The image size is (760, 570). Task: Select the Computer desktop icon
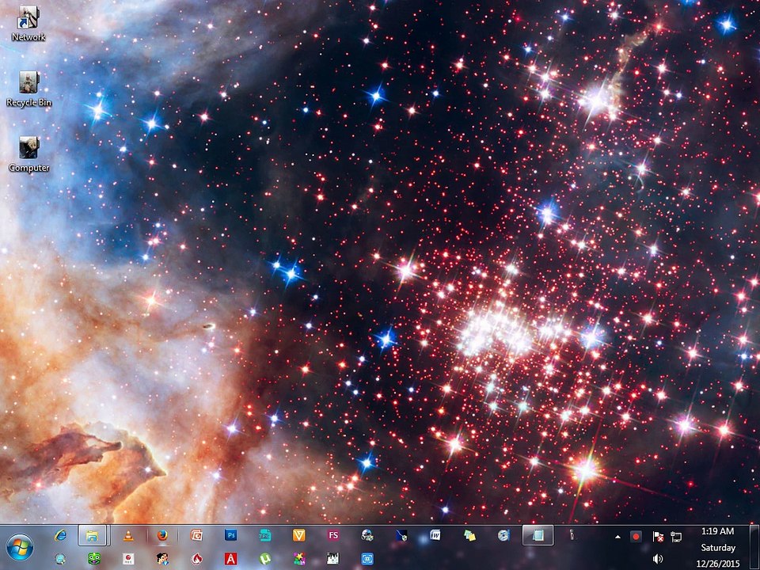pos(28,154)
